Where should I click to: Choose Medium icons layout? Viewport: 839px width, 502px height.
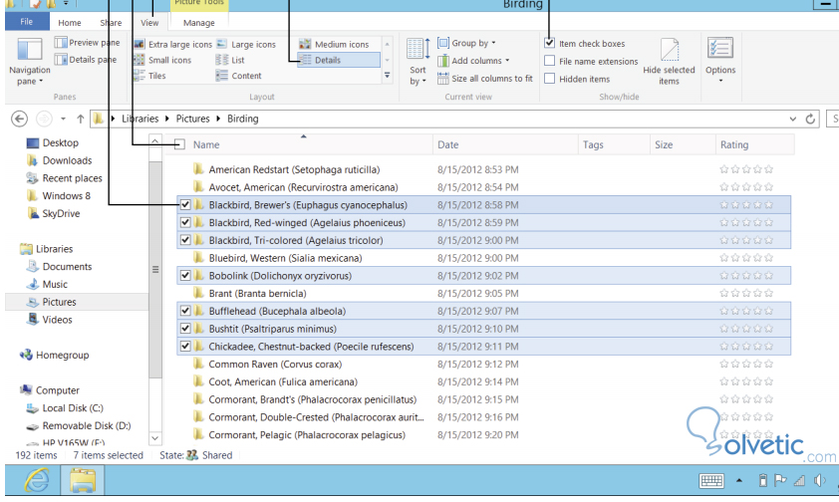[x=335, y=45]
